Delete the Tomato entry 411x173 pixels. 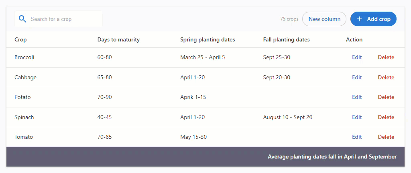coord(386,137)
